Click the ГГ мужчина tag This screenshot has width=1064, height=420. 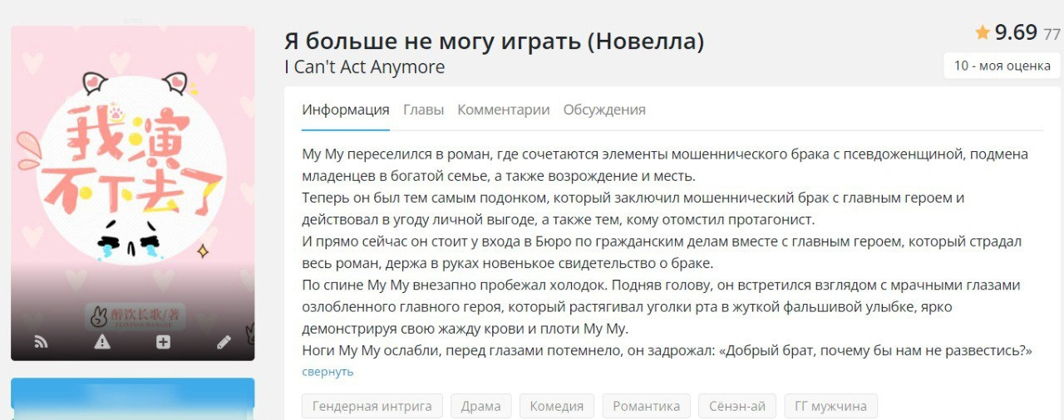pos(830,406)
